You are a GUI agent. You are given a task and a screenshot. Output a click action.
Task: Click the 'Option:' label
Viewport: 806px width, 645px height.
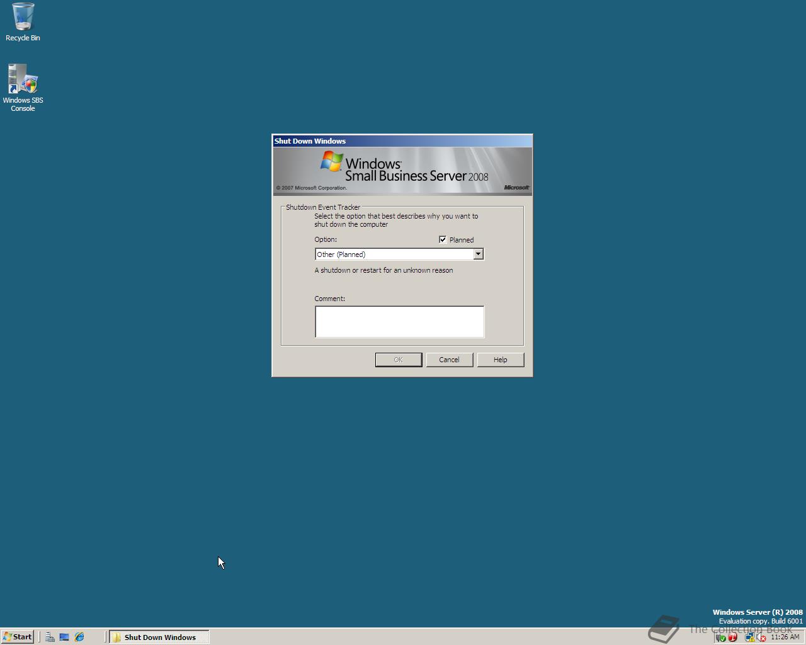326,239
